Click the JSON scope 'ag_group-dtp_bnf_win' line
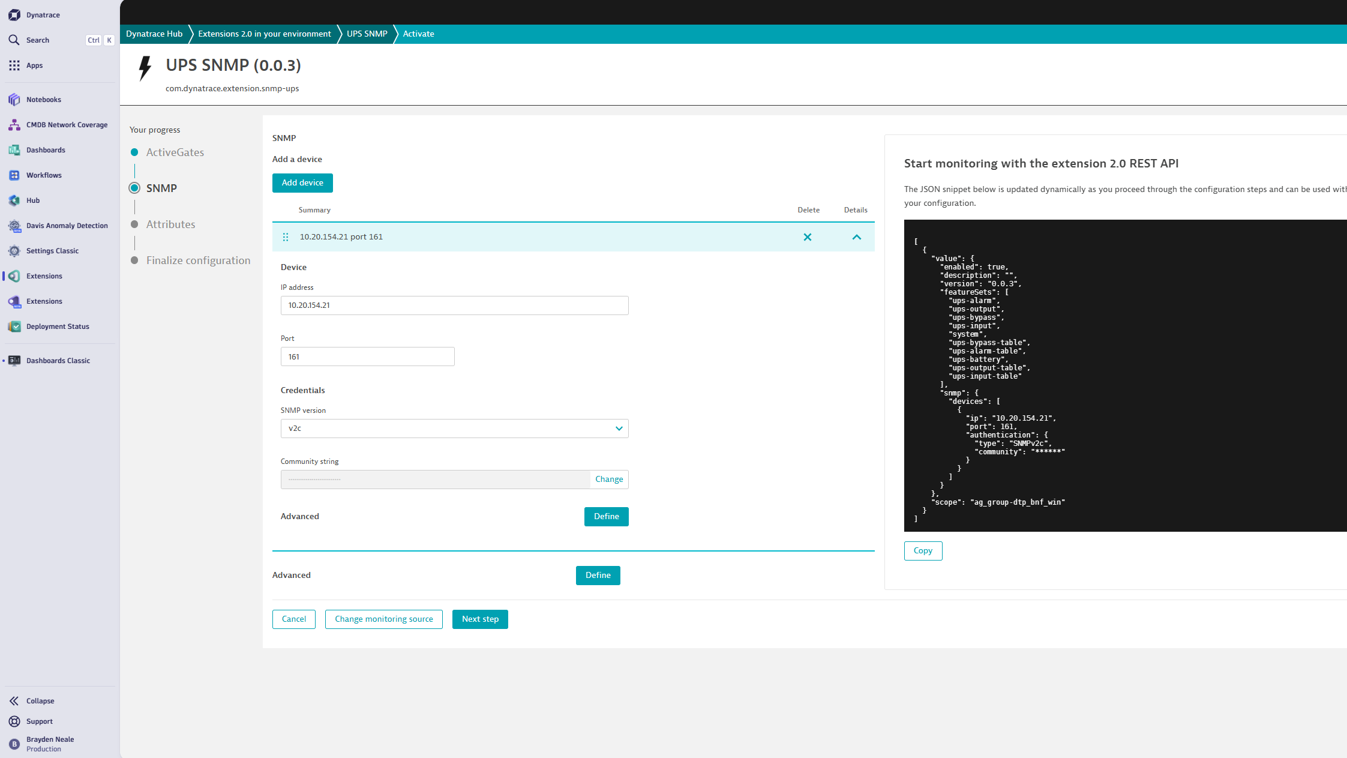The height and width of the screenshot is (758, 1347). [998, 502]
